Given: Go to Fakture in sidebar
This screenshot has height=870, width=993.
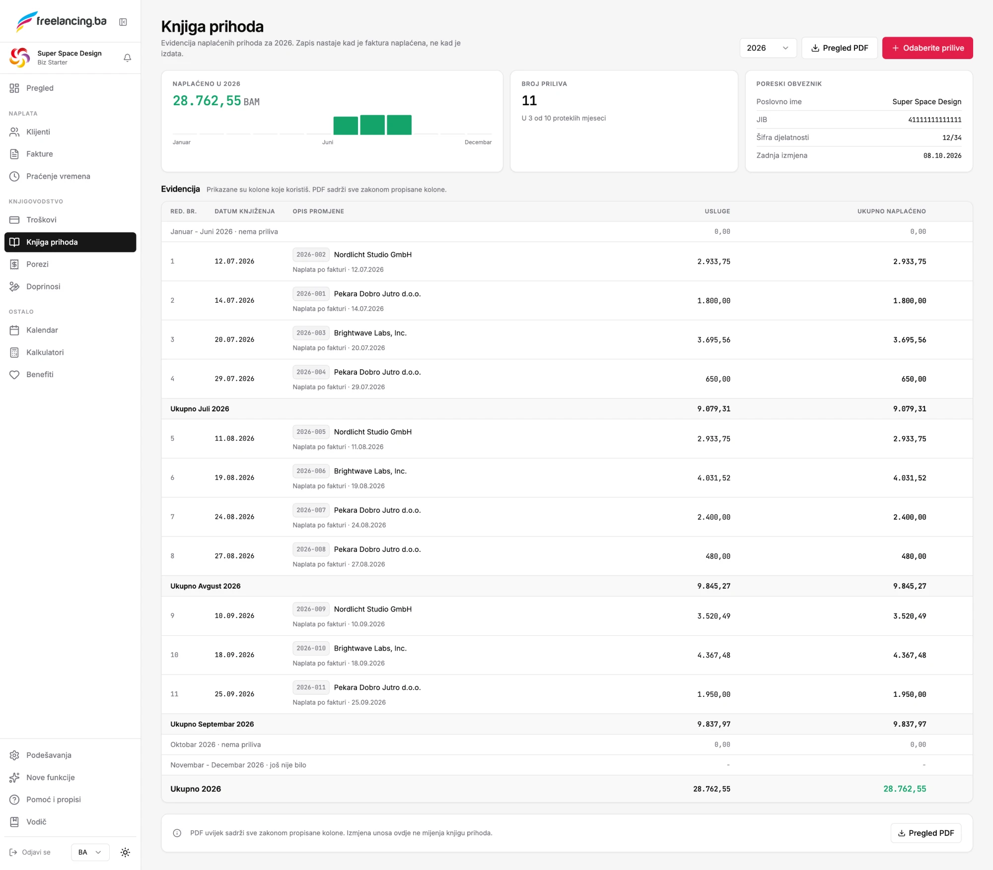Looking at the screenshot, I should pyautogui.click(x=70, y=154).
